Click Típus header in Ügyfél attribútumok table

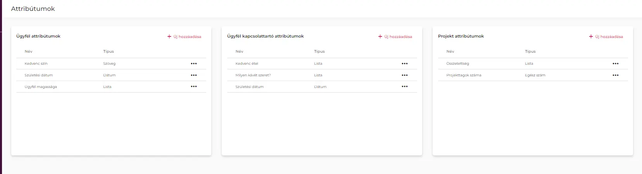[x=109, y=52]
